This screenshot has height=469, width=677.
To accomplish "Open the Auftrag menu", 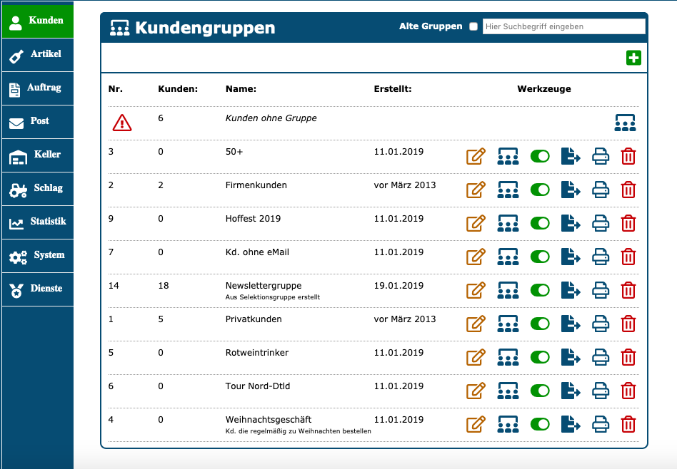I will [36, 88].
